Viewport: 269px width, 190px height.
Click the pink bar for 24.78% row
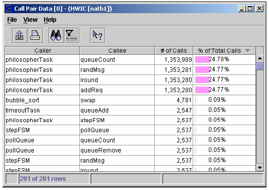pyautogui.click(x=202, y=60)
